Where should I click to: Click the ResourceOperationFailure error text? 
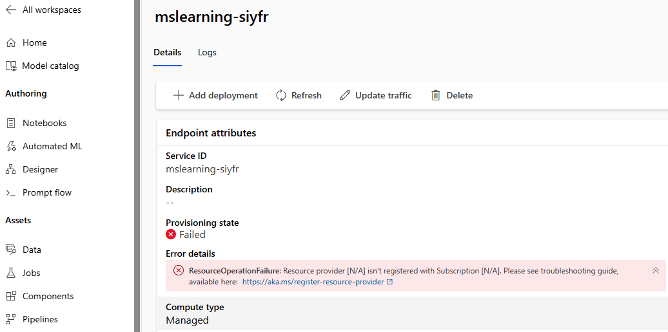click(235, 271)
